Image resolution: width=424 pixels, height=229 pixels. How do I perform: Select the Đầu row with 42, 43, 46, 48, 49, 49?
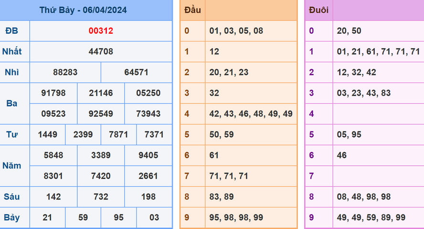(x=251, y=114)
